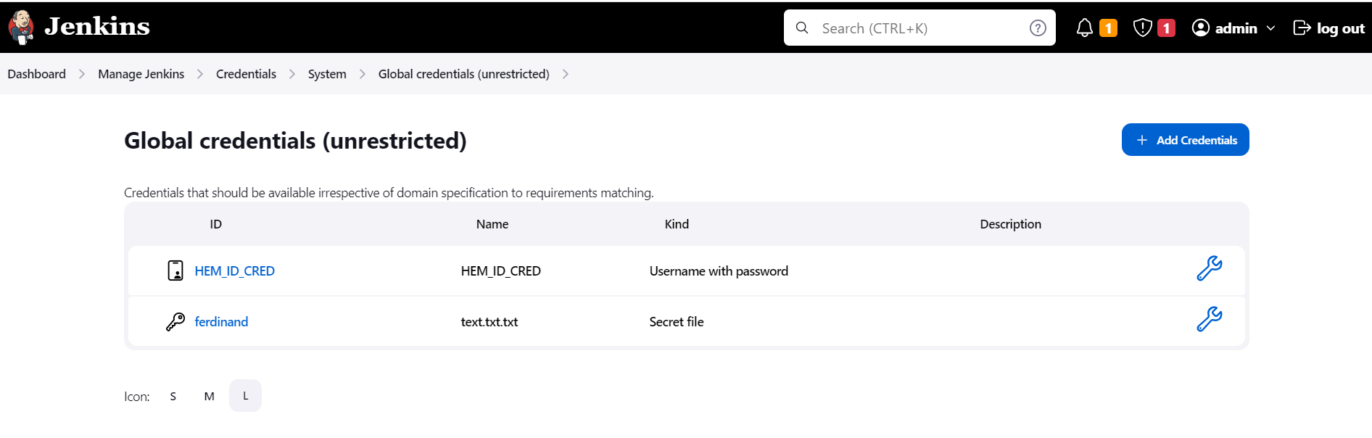Go to Manage Jenkins breadcrumb
The image size is (1372, 438).
point(141,74)
